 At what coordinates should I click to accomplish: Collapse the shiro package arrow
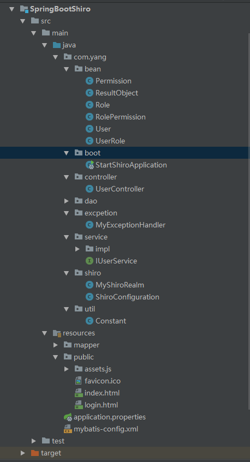click(x=67, y=273)
